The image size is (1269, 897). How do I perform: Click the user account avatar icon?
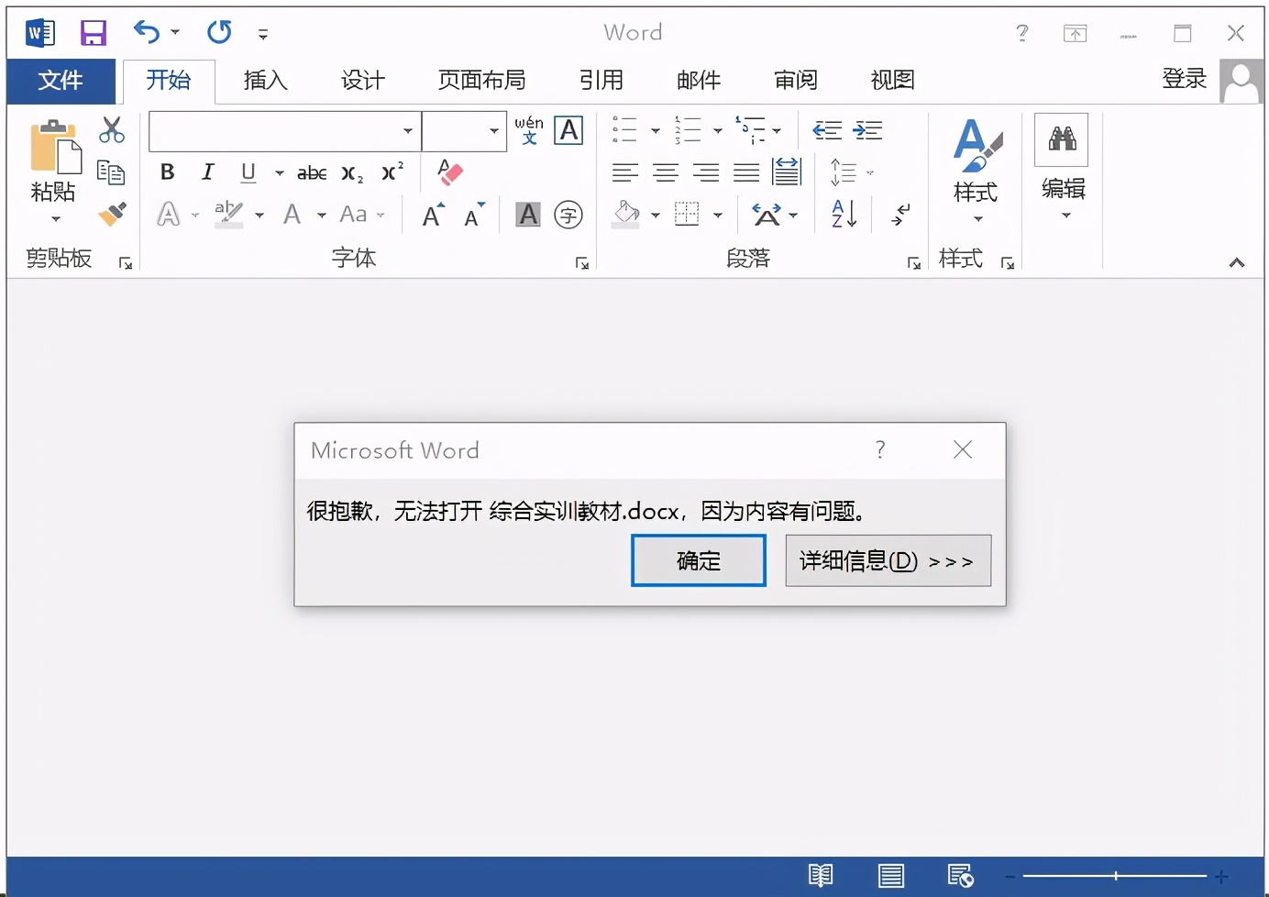(x=1241, y=82)
